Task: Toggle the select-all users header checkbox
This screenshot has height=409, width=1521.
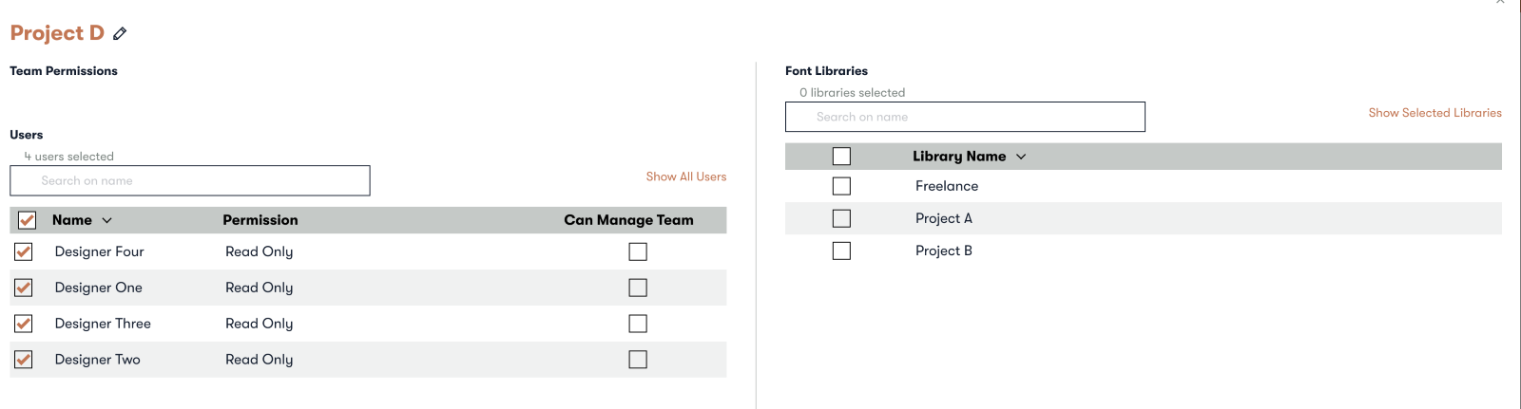Action: pos(27,220)
